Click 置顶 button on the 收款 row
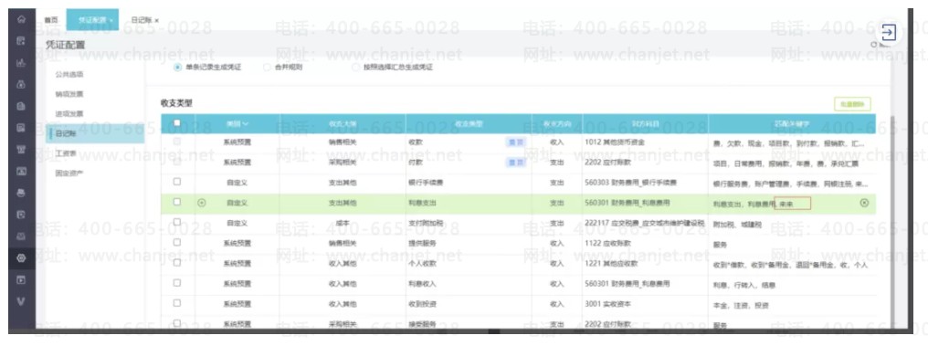The image size is (928, 346). tap(515, 142)
